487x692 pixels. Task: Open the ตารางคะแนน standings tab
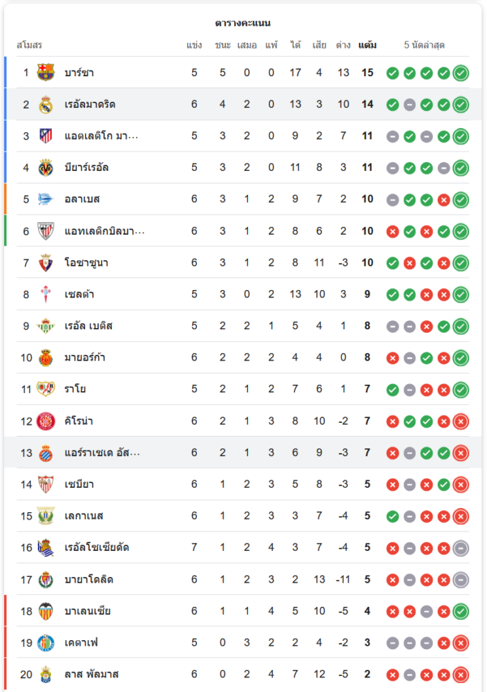(x=242, y=23)
